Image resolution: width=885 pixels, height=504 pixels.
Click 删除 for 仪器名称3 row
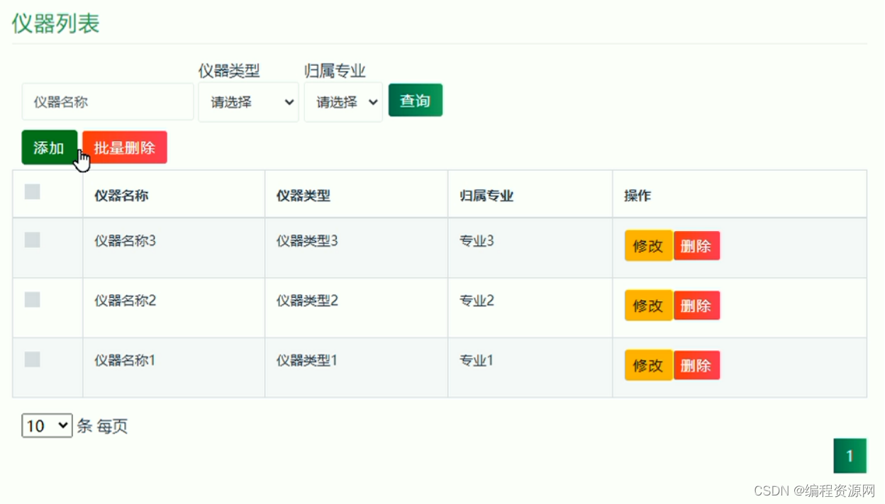(696, 246)
